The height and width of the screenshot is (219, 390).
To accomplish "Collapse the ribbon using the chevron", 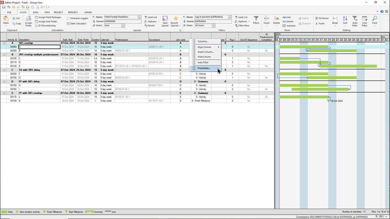I will click(378, 12).
